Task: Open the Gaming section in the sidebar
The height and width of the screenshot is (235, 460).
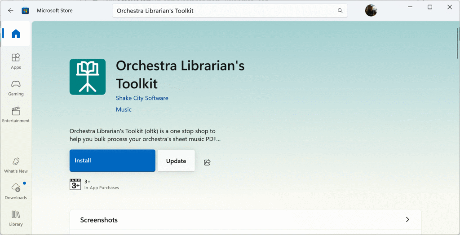Action: [x=16, y=88]
